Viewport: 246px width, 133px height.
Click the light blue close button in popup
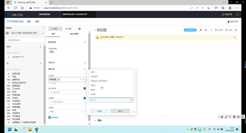click(99, 111)
